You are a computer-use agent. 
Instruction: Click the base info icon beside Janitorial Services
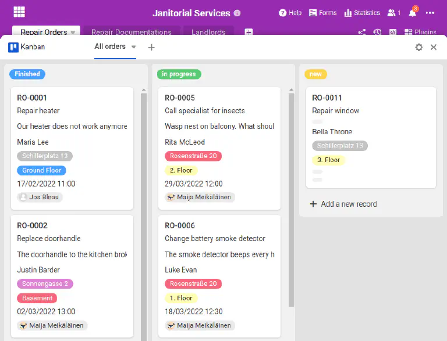tap(237, 13)
